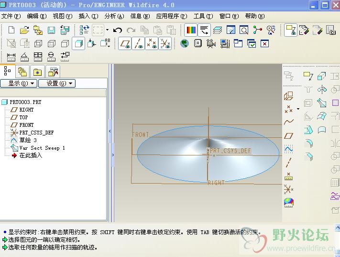This screenshot has width=340, height=257.
Task: Click the globe web browser icon
Action: tap(184, 44)
